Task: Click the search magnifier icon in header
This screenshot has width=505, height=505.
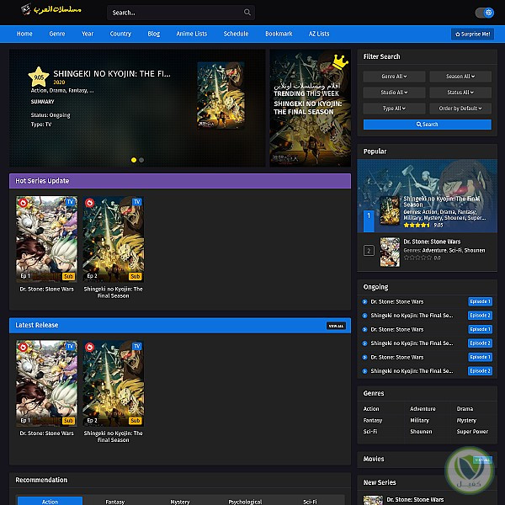Action: pos(247,13)
